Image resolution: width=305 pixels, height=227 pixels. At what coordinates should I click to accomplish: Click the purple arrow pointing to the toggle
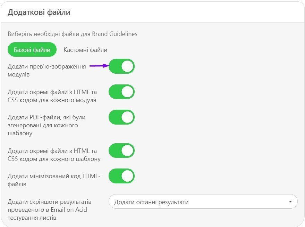[x=99, y=66]
